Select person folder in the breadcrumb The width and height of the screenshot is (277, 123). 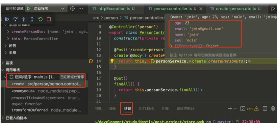111,18
